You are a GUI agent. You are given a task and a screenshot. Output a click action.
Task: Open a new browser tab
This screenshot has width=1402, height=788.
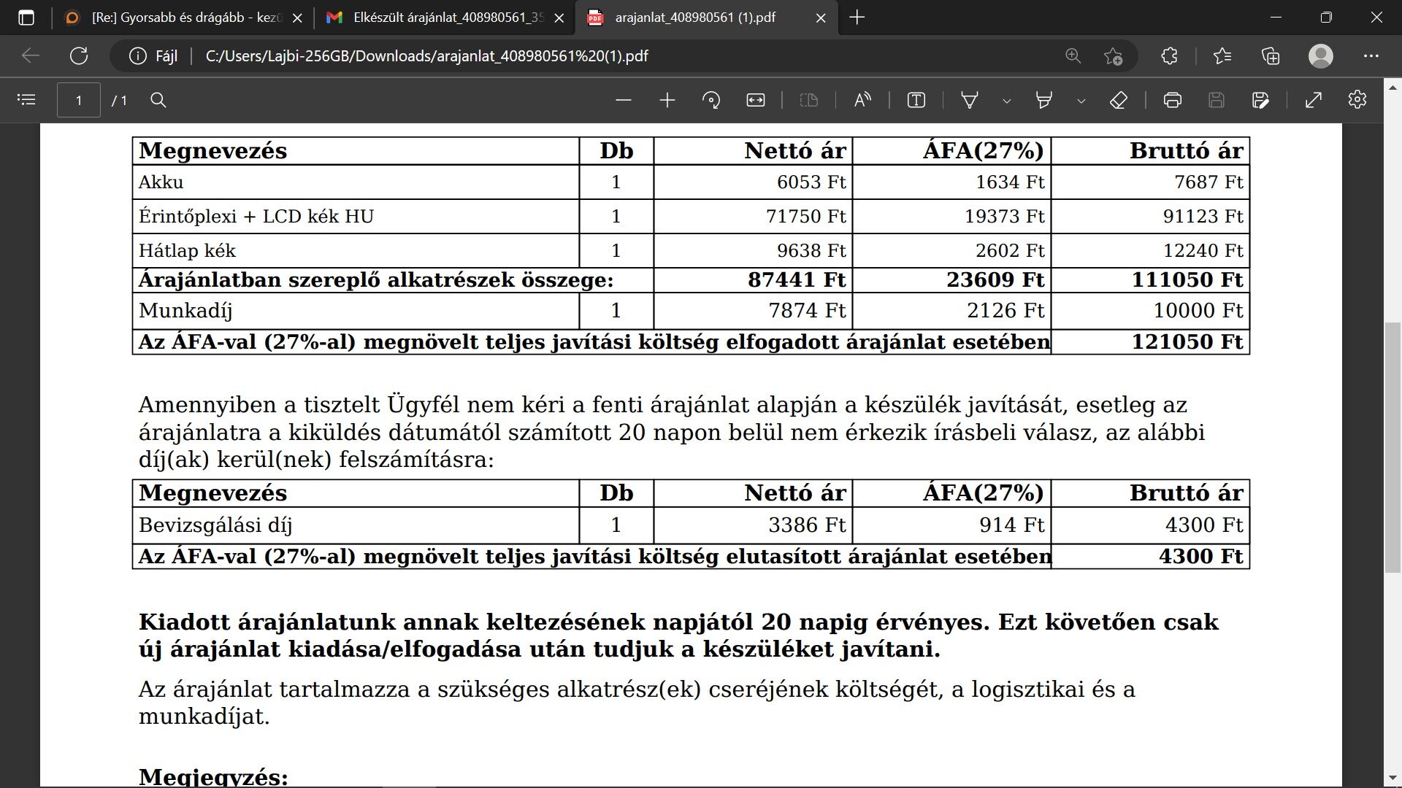(857, 18)
